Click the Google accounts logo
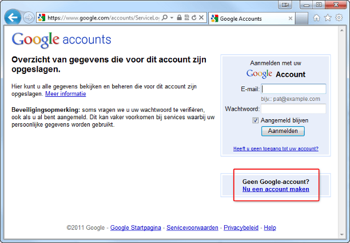 click(x=61, y=40)
